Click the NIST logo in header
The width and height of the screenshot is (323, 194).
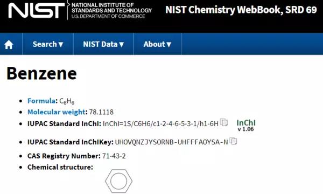point(36,10)
